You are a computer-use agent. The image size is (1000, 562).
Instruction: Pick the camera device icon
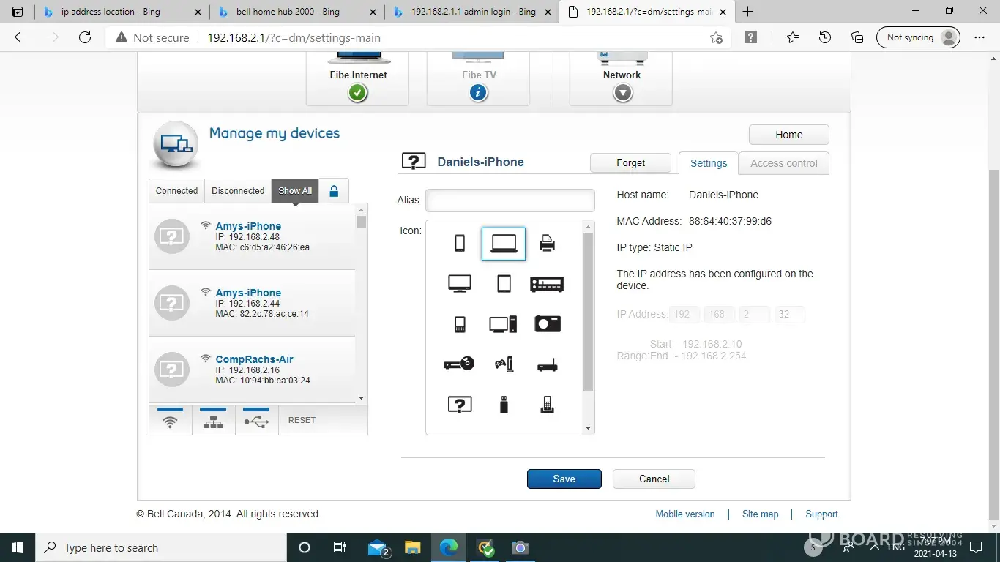click(x=547, y=324)
